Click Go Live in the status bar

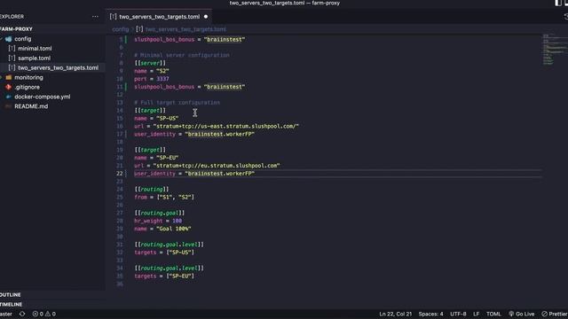pyautogui.click(x=522, y=314)
